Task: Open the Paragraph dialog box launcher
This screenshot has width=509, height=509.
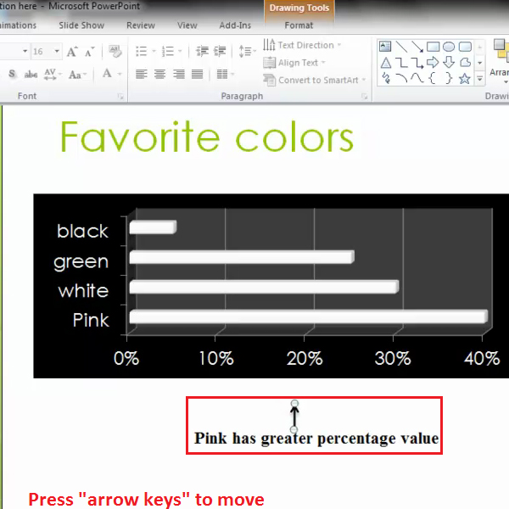Action: [364, 96]
